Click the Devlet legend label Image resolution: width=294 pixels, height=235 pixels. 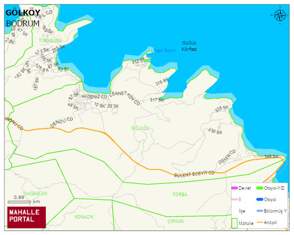tap(245, 188)
